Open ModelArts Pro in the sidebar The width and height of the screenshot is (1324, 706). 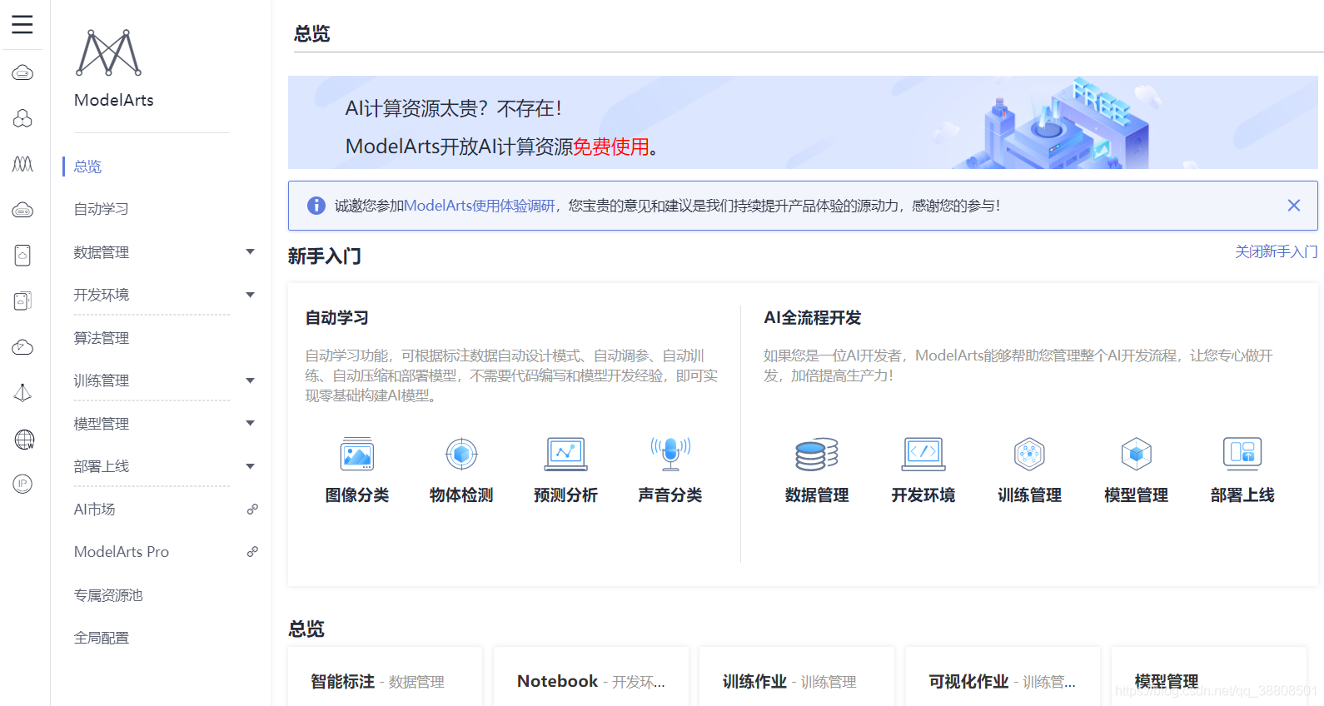coord(122,552)
